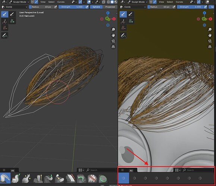The height and width of the screenshot is (186, 216).
Task: Open the Sculpt Mode dropdown in left viewport
Action: coord(19,2)
